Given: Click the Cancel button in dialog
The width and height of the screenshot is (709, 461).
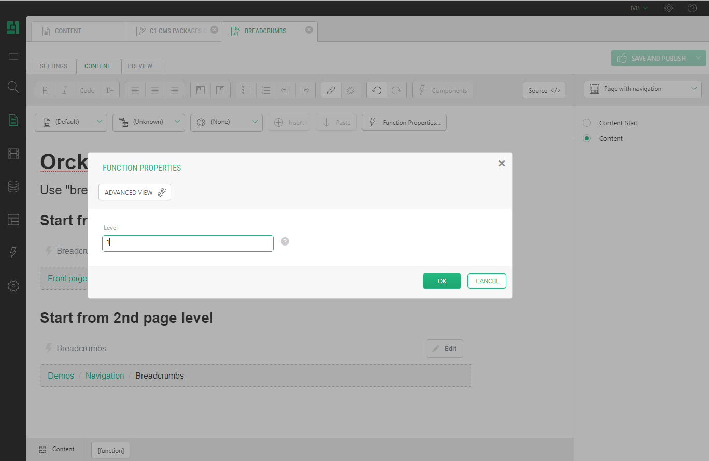Looking at the screenshot, I should pos(487,281).
